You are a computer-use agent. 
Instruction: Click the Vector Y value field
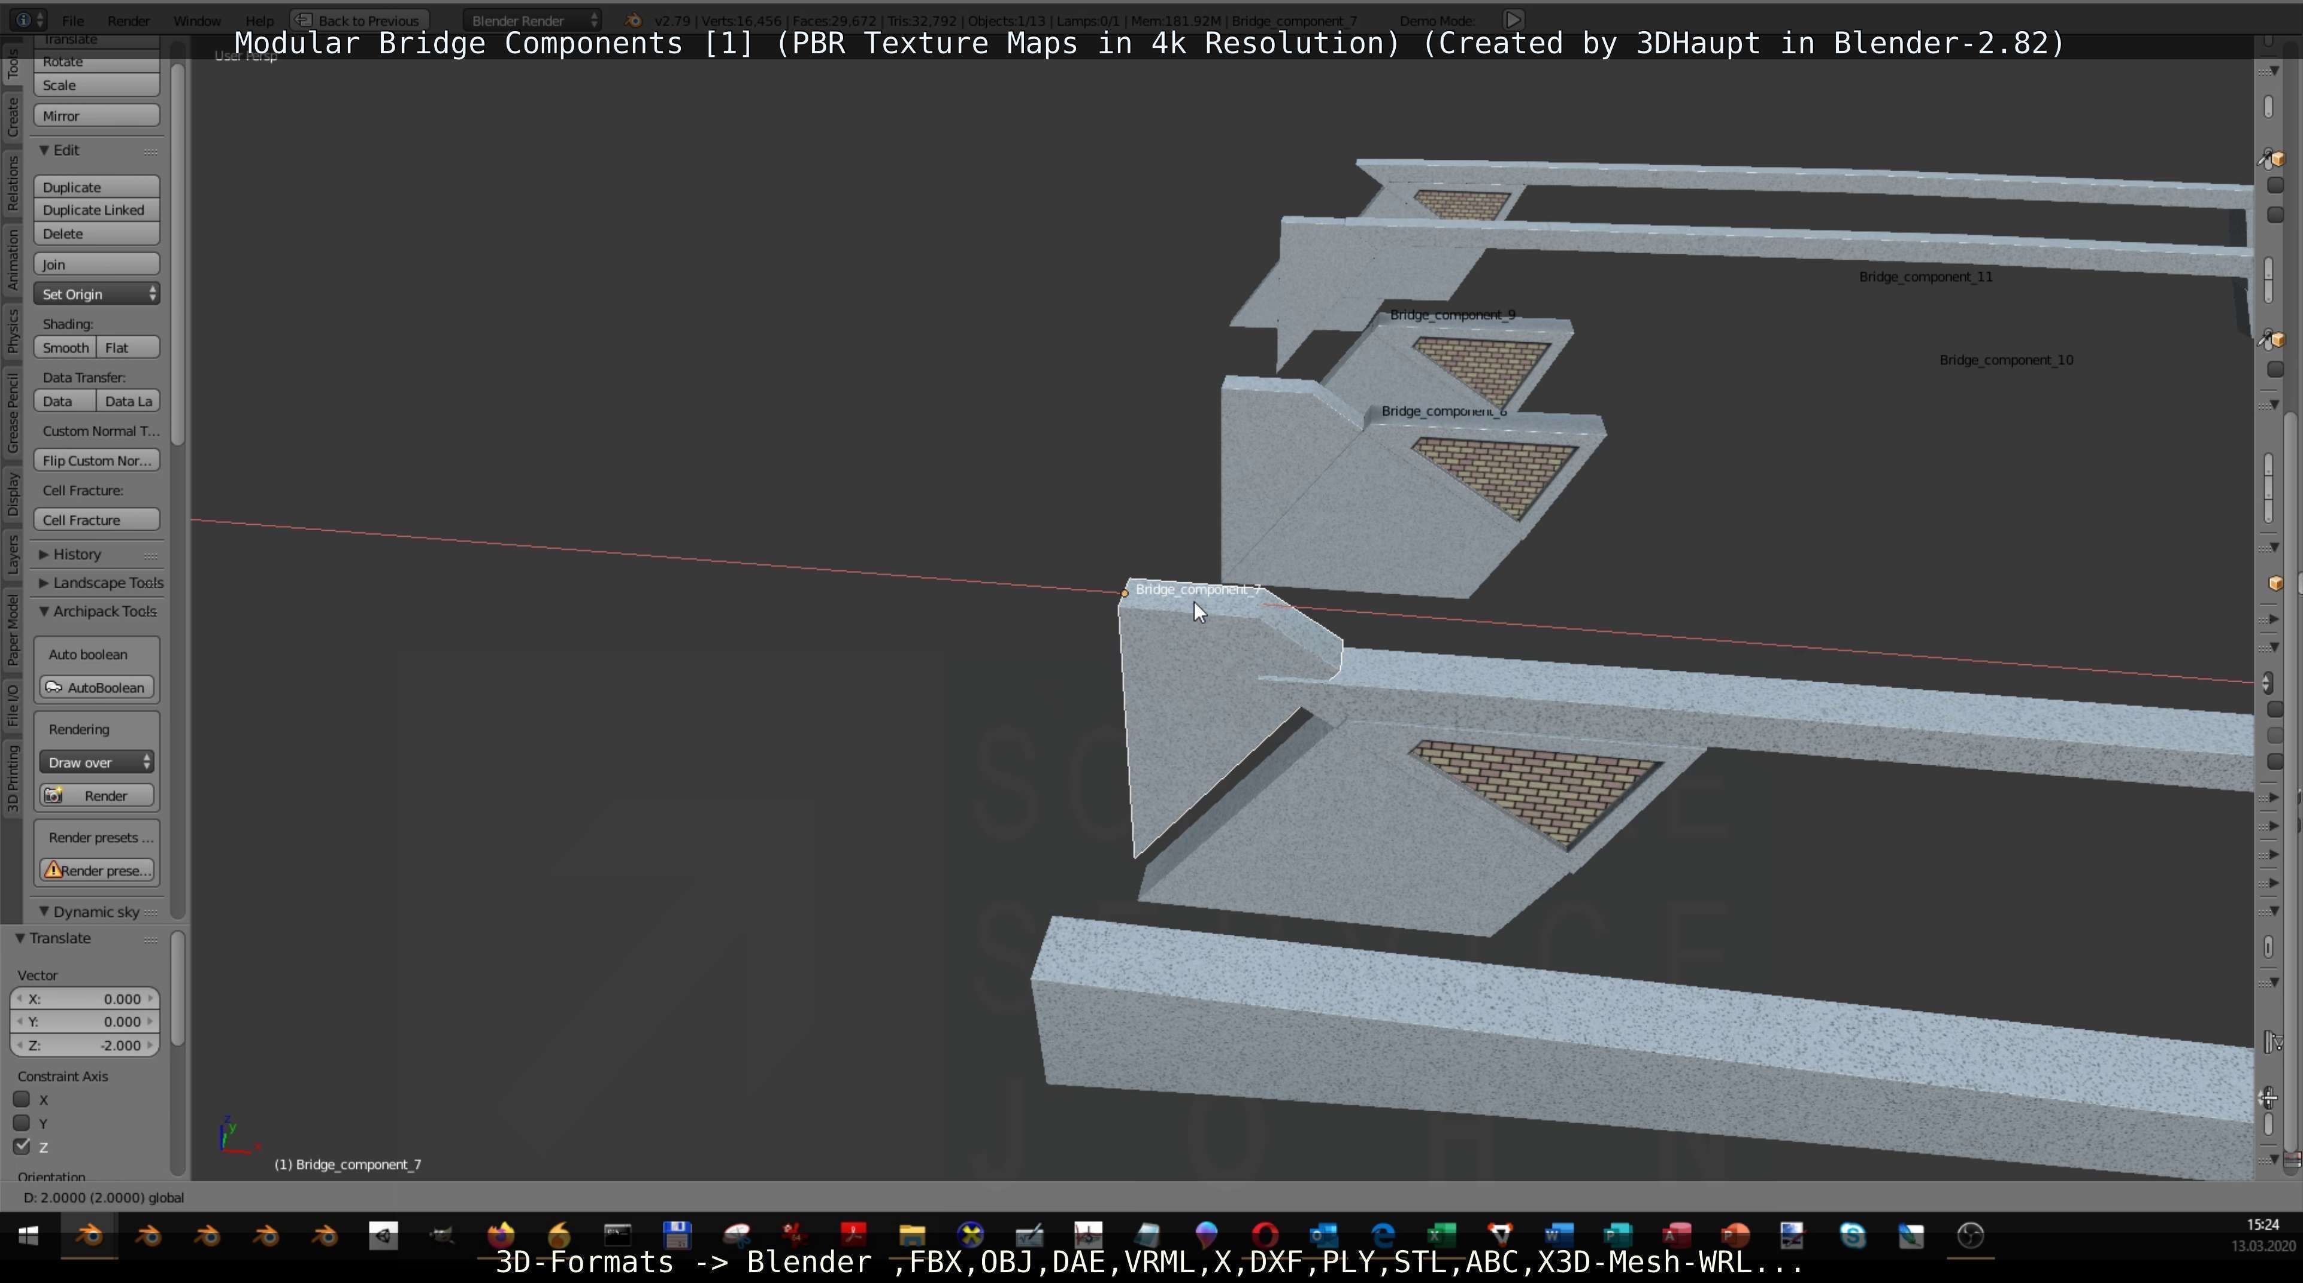coord(85,1021)
